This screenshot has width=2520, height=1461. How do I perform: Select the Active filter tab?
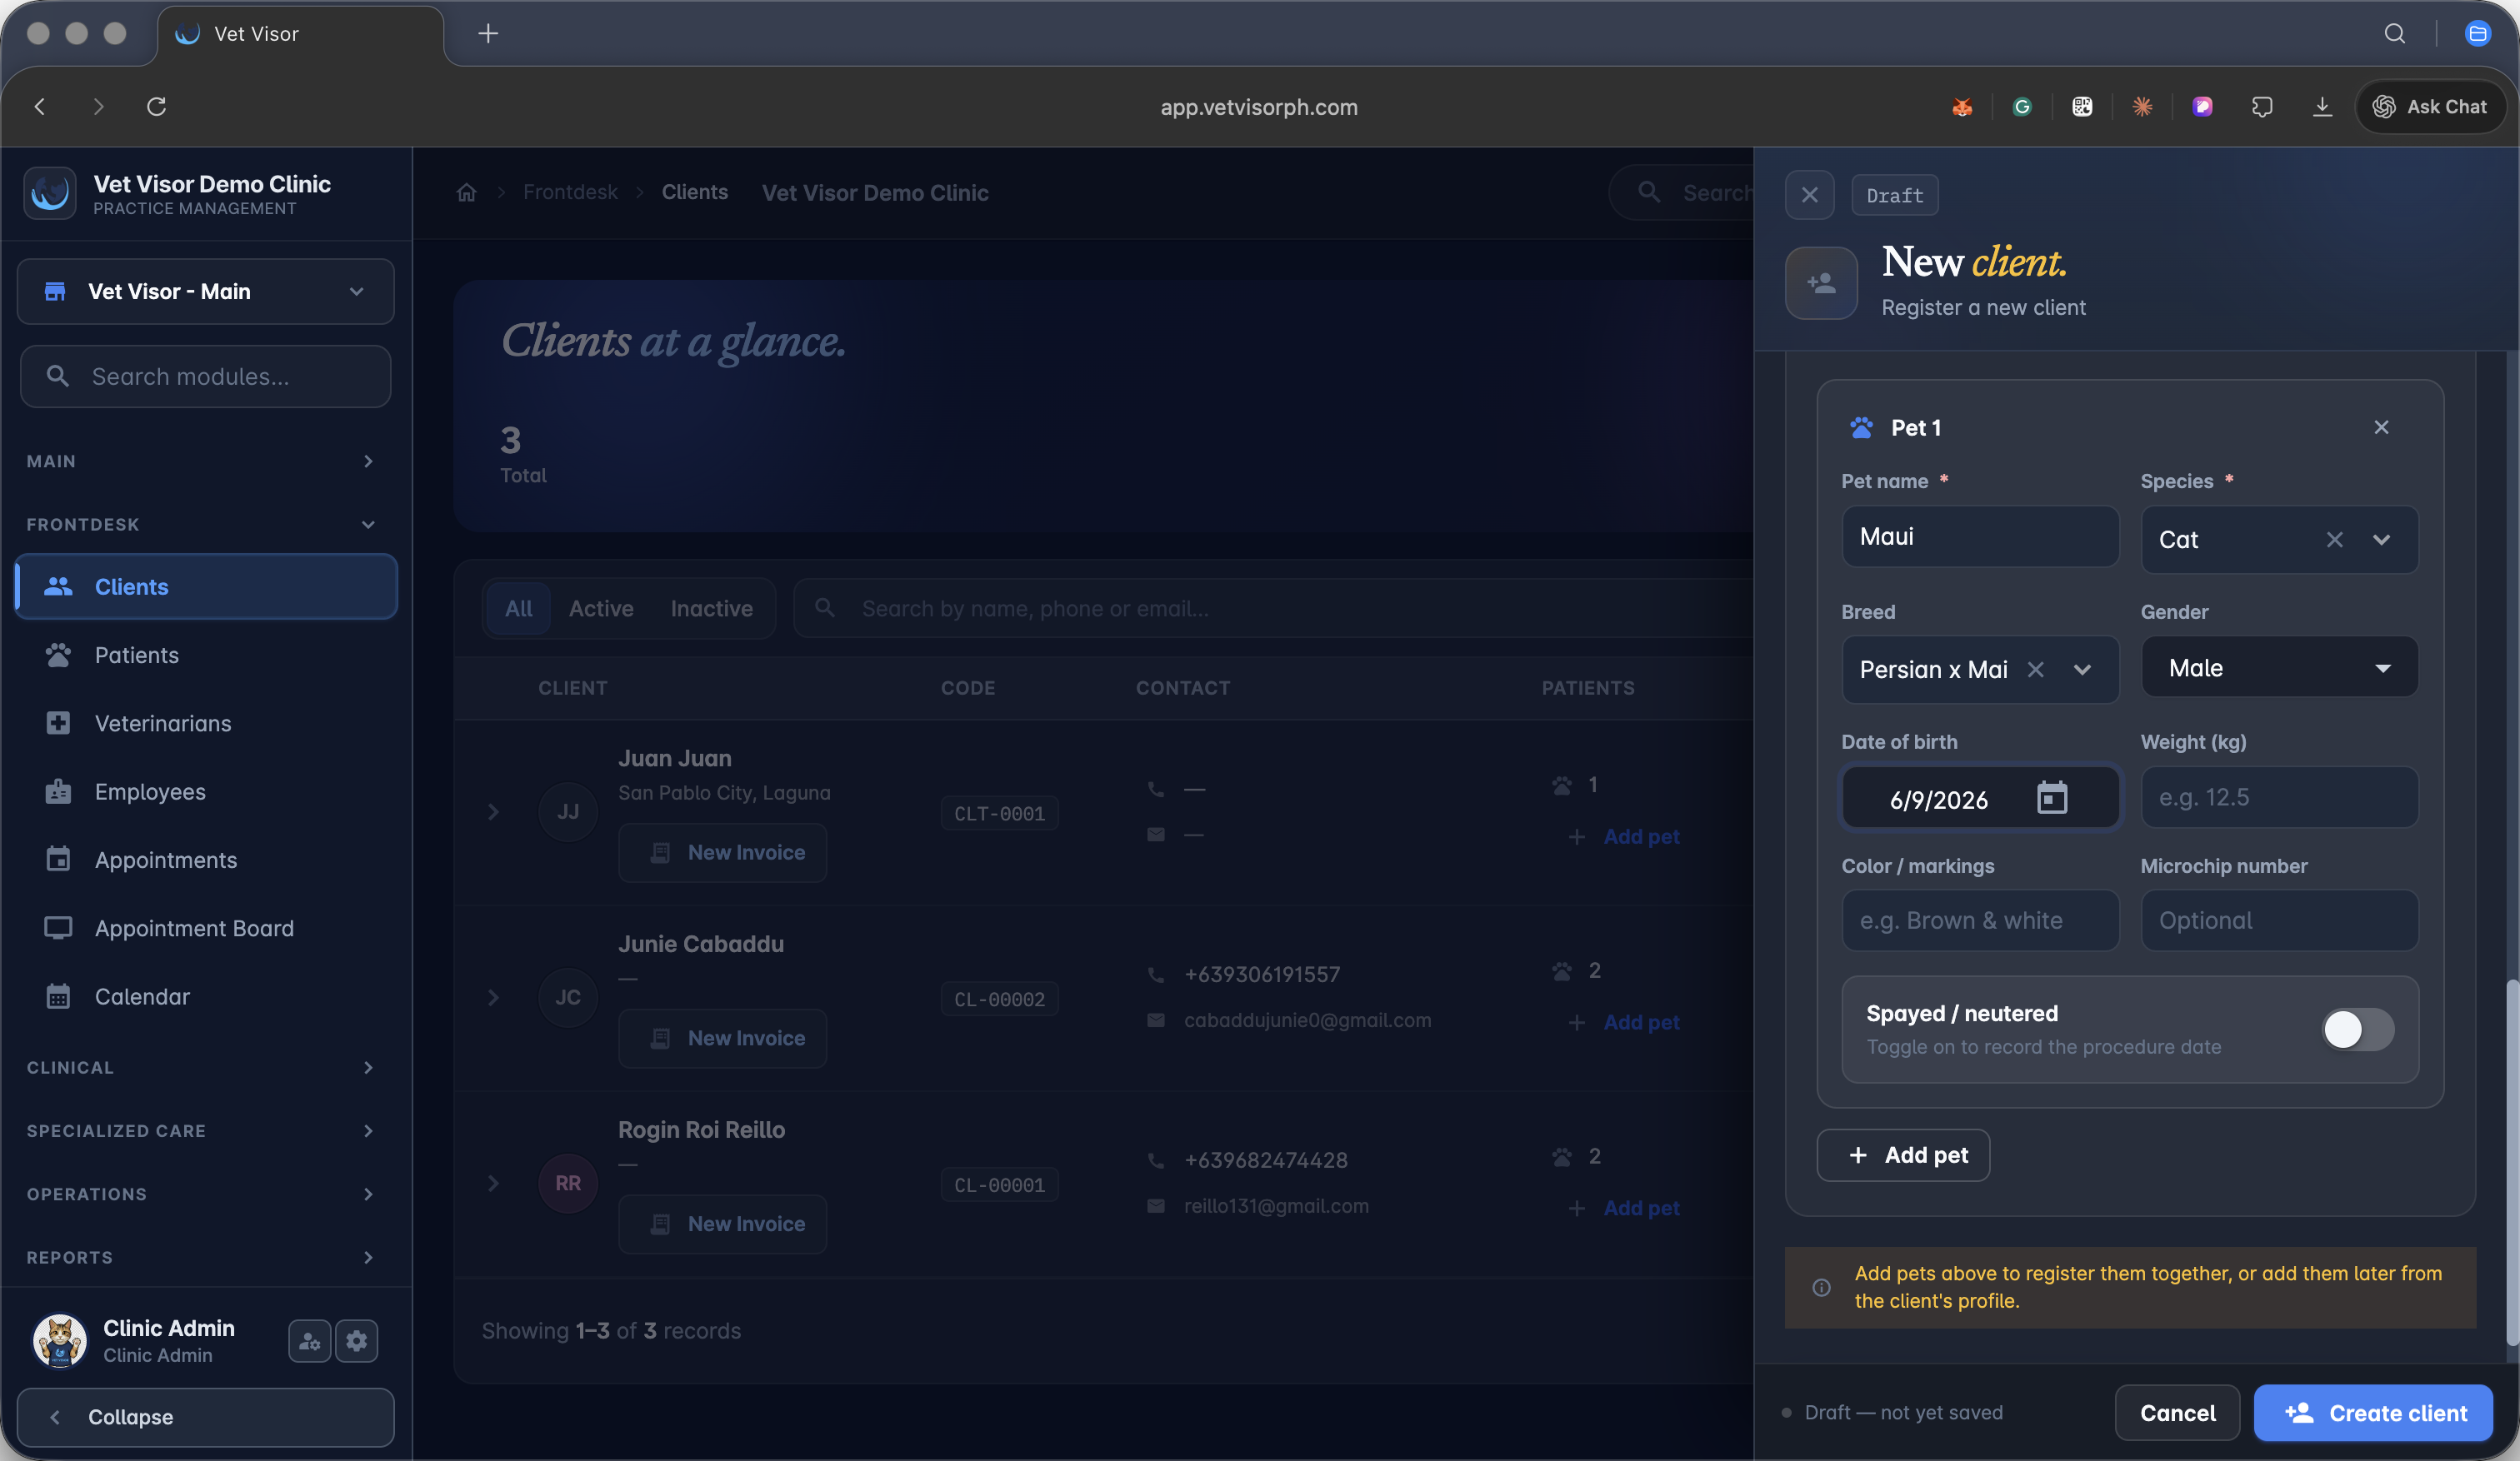[601, 609]
